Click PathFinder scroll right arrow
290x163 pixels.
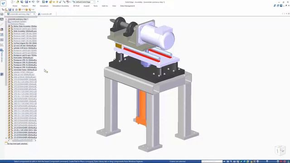(x=35, y=140)
